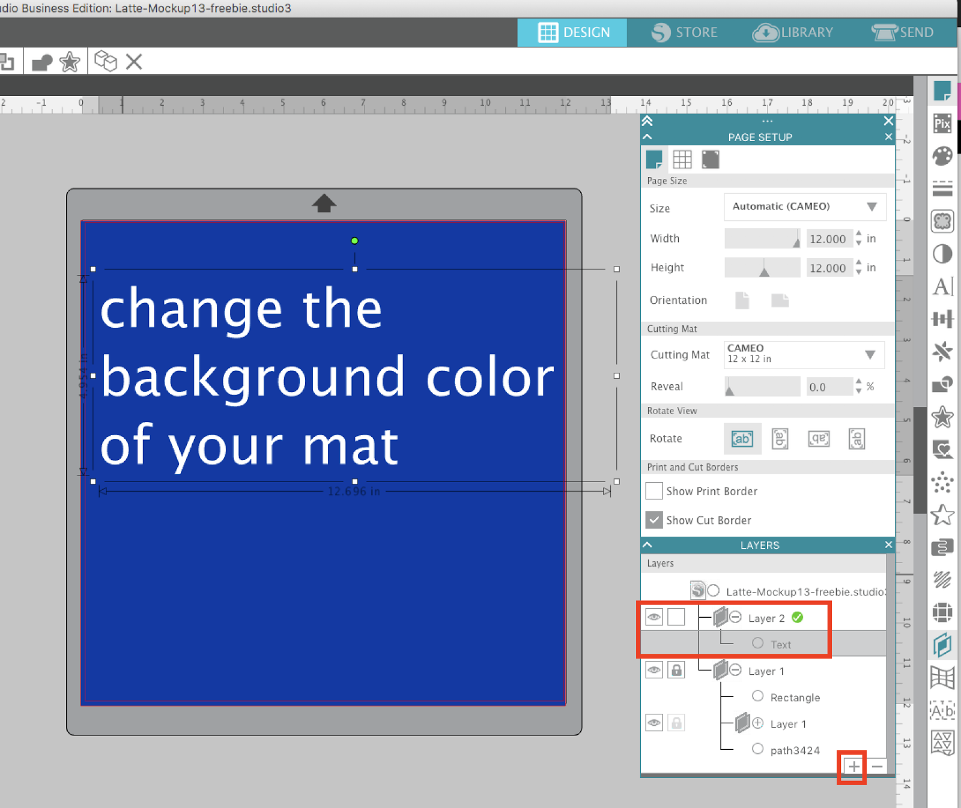This screenshot has width=961, height=808.
Task: Collapse the Page Setup panel with its chevron
Action: pyautogui.click(x=647, y=136)
